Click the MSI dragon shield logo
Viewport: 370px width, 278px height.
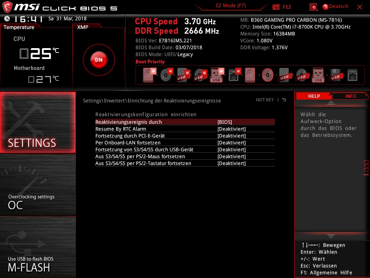(7, 7)
